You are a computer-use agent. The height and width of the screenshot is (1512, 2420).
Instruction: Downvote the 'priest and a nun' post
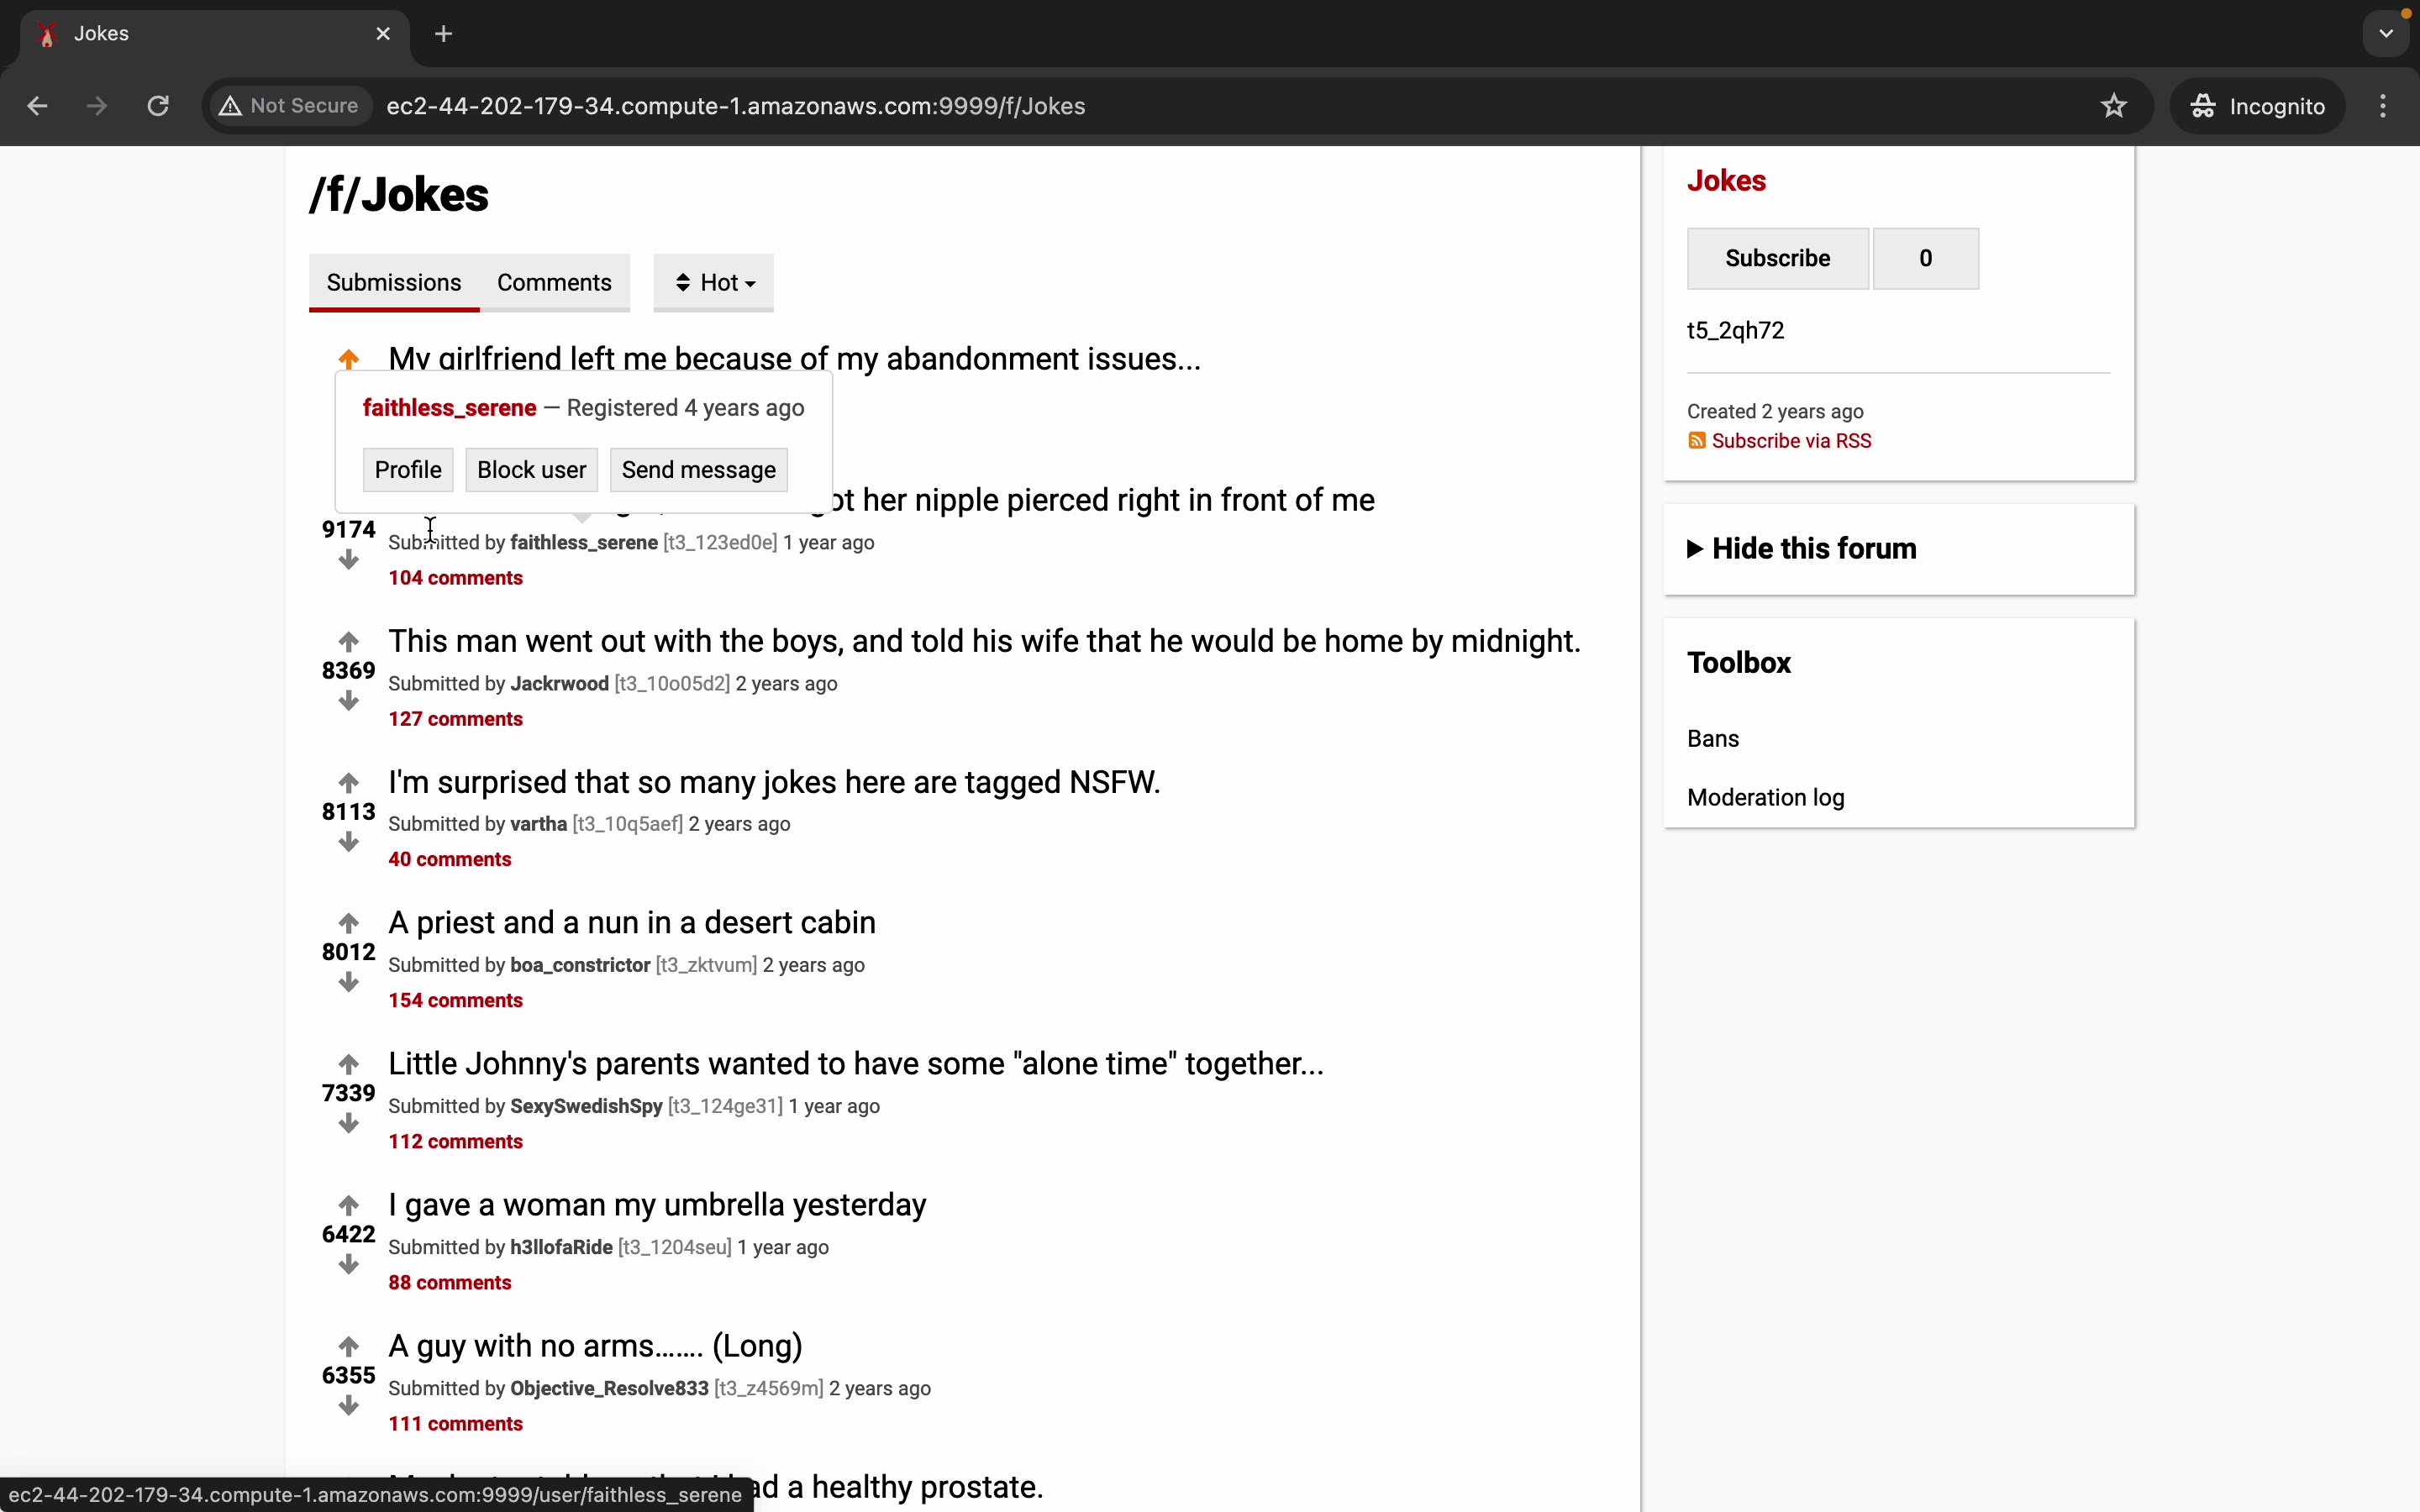point(348,983)
